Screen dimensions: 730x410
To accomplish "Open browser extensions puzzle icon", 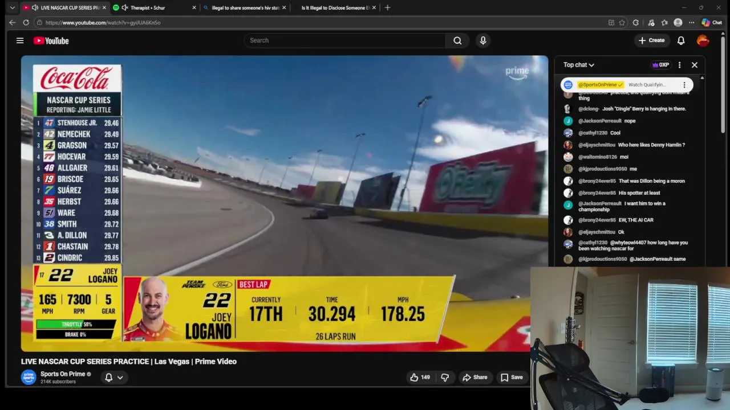I will pyautogui.click(x=636, y=23).
